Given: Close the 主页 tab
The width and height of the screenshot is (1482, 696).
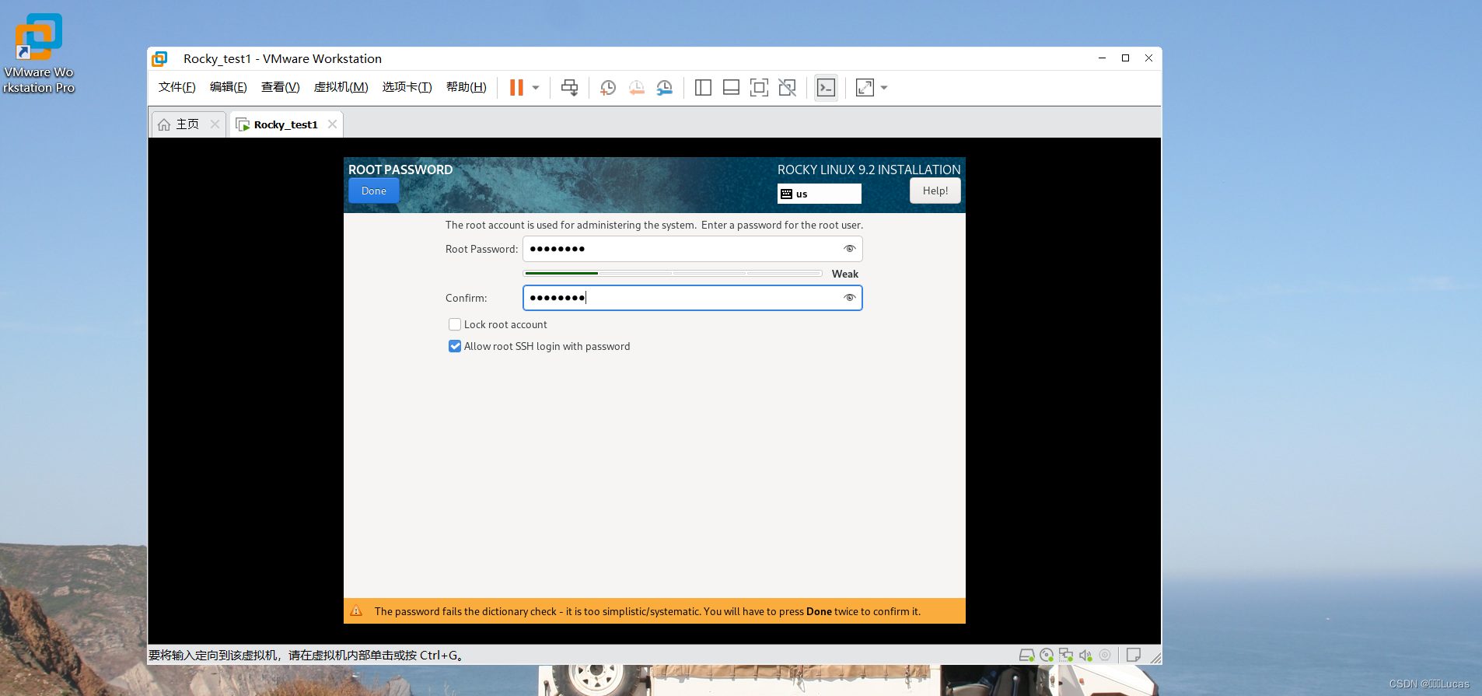Looking at the screenshot, I should click(215, 124).
